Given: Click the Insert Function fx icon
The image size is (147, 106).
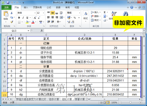Looking at the screenshot, I should [x=42, y=31].
